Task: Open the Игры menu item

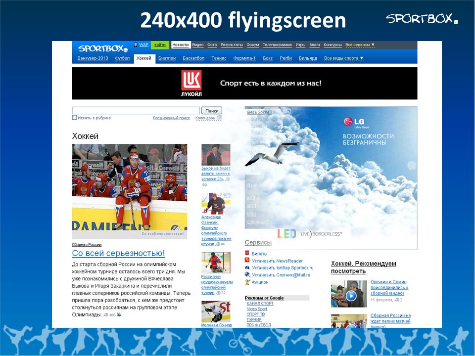Action: point(300,45)
